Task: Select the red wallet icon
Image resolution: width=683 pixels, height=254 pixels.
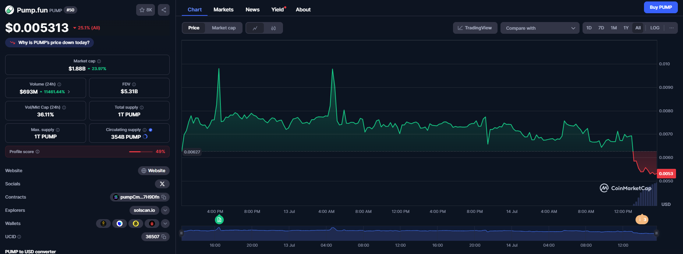Action: [152, 224]
